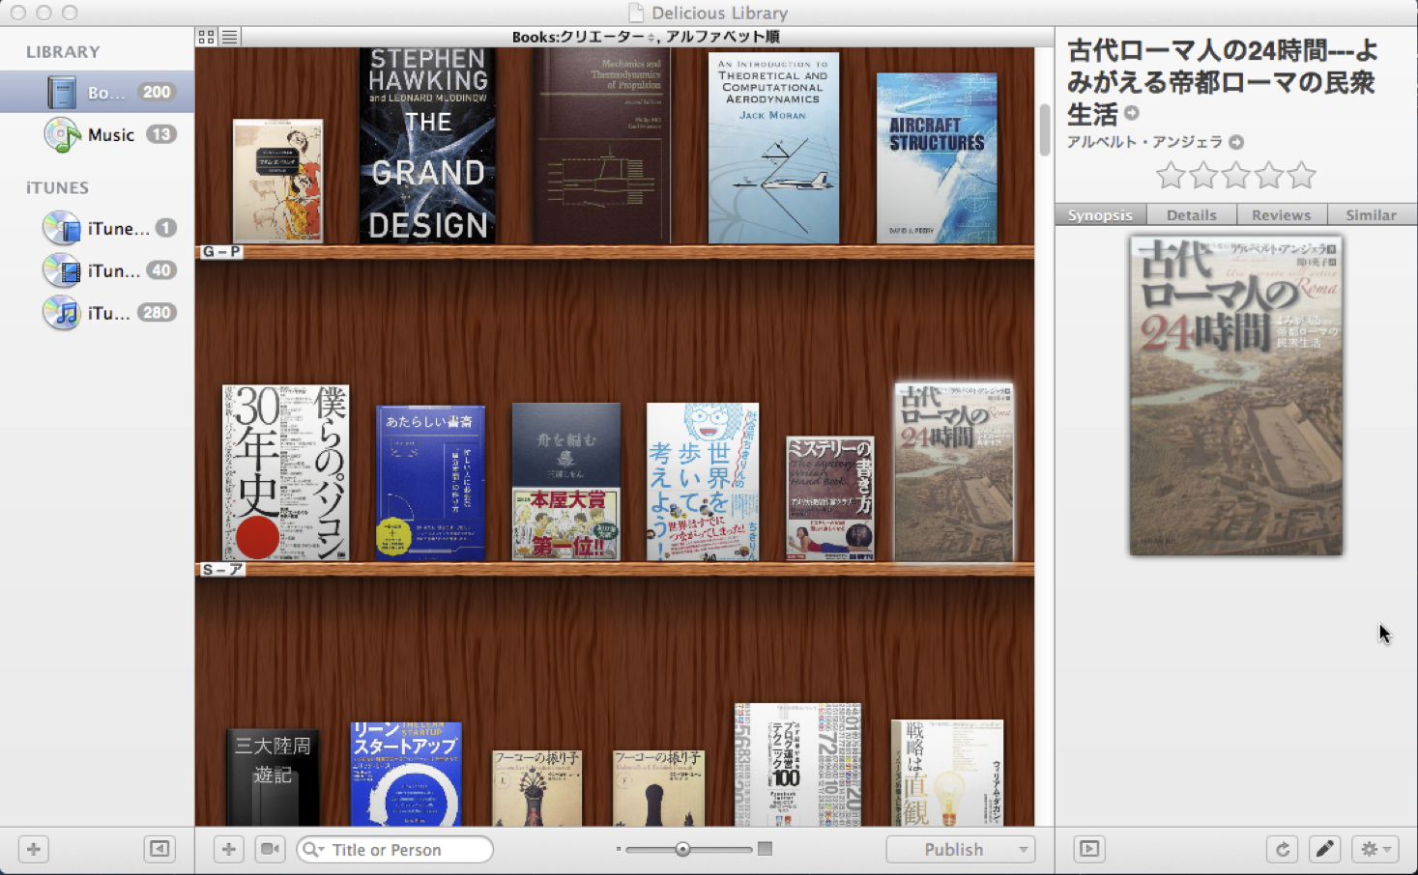Open search scope magnifier dropdown
The width and height of the screenshot is (1418, 875).
(312, 850)
